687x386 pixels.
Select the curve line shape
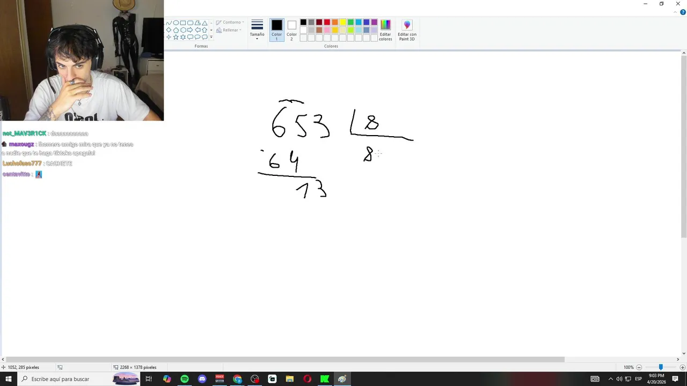coord(169,23)
